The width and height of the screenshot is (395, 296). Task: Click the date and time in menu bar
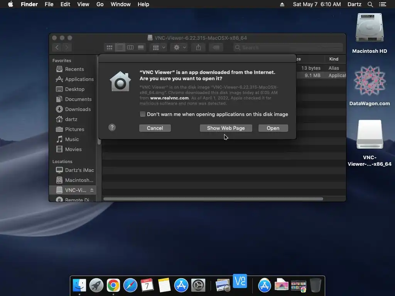tap(317, 4)
